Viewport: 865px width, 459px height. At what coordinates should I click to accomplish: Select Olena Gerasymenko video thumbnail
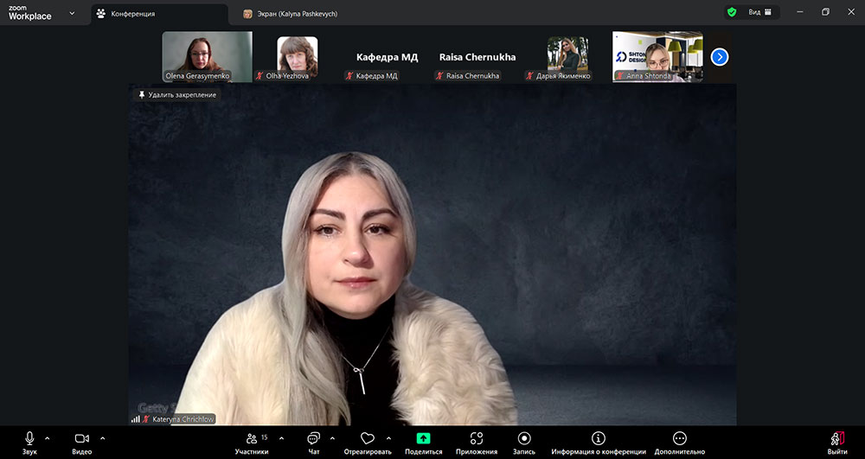pos(207,56)
